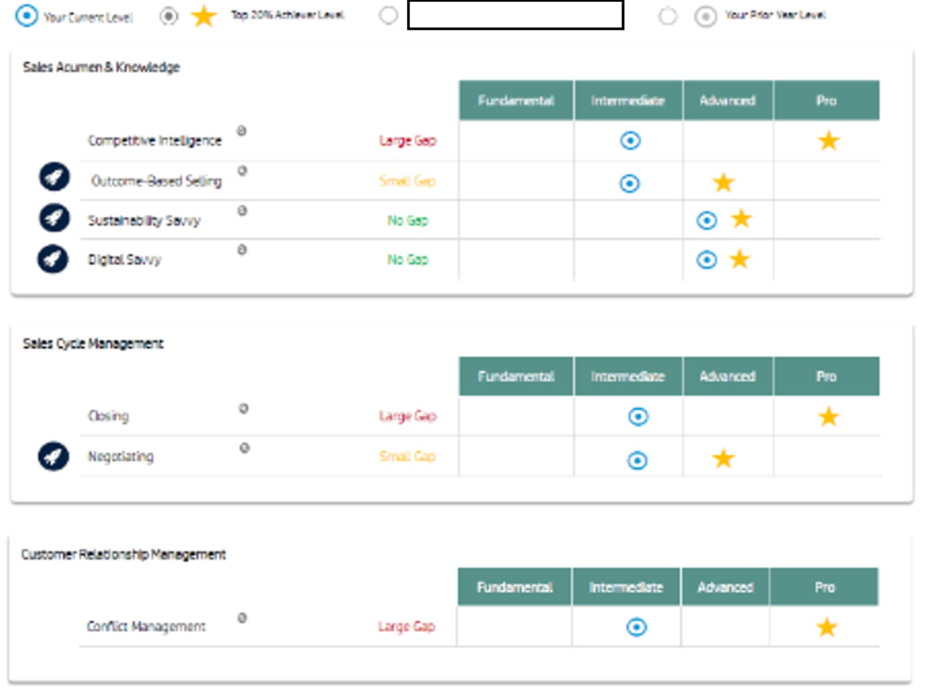Click the Large Gap label for Conflict Management
Screen dimensions: 926x695
coord(406,626)
